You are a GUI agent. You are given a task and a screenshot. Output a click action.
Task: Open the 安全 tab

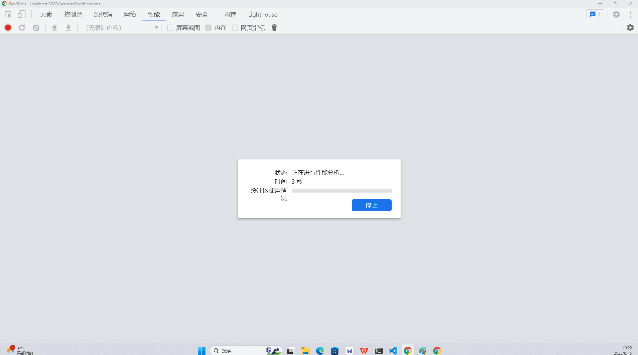pos(202,14)
